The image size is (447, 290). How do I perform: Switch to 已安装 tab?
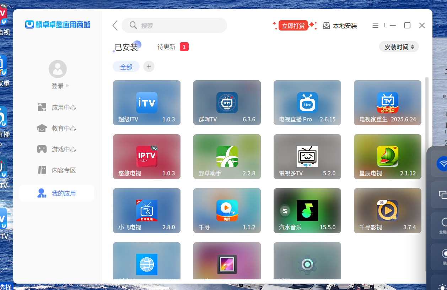(126, 47)
